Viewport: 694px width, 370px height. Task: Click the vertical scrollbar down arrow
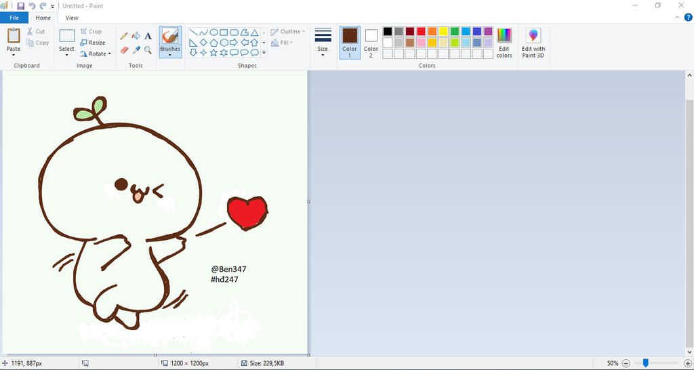[x=689, y=352]
